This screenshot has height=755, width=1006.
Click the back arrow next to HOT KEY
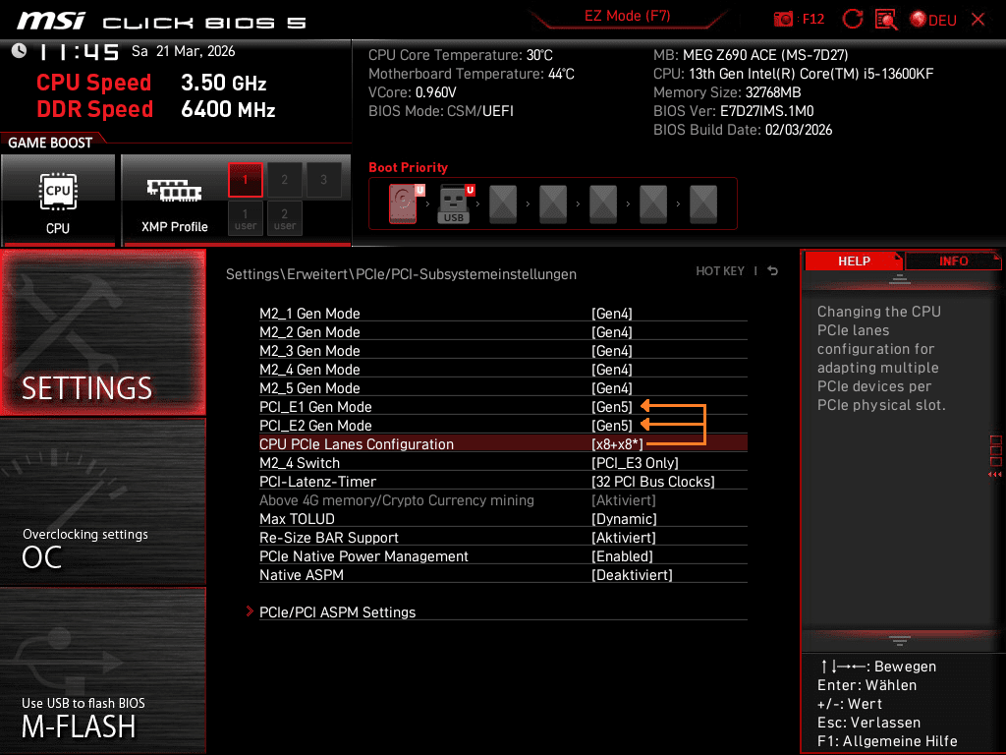pos(773,271)
